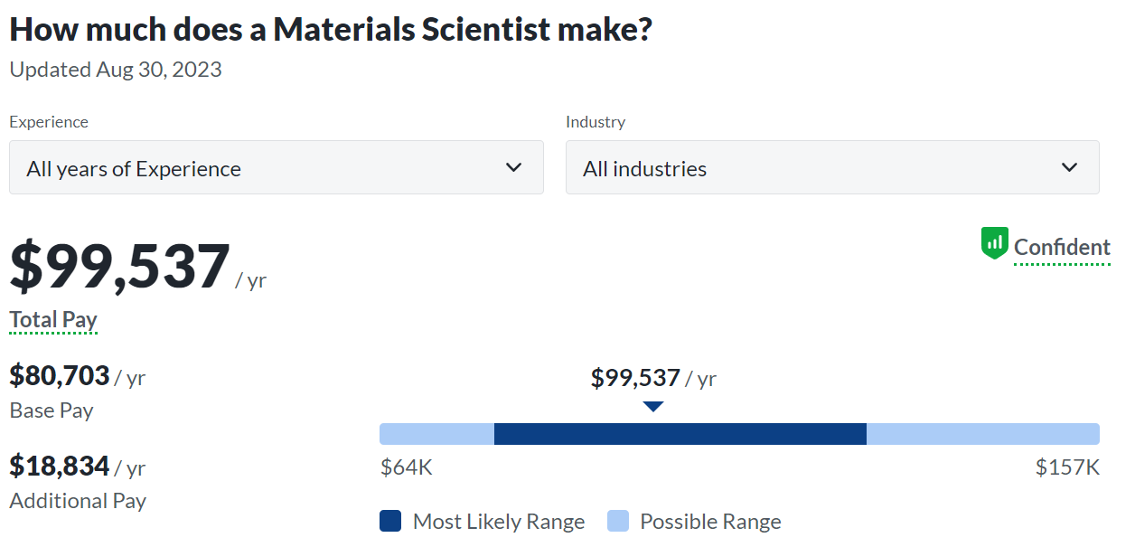Click the $64K minimum range label
Image resolution: width=1135 pixels, height=547 pixels.
pyautogui.click(x=406, y=467)
